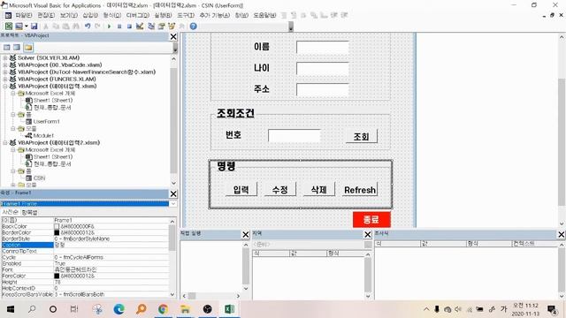The width and height of the screenshot is (566, 318).
Task: Close the Properties Frame1 panel
Action: (x=173, y=193)
